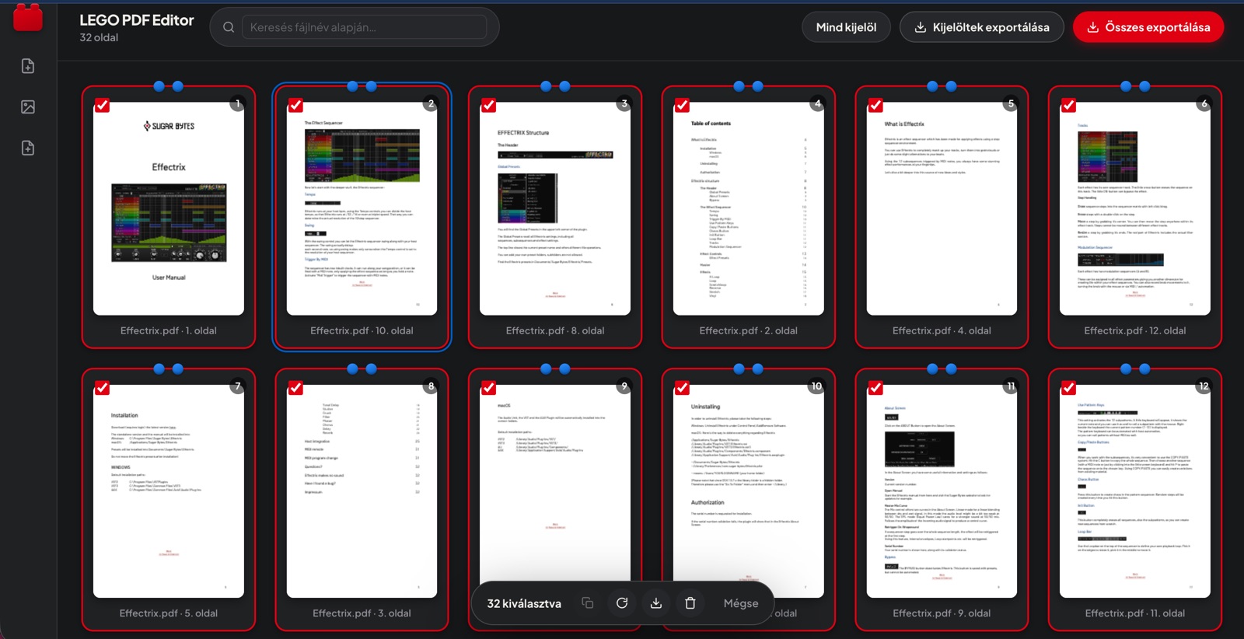Viewport: 1244px width, 639px height.
Task: Uncheck the checkbox on Effectrix.pdf 10. oldal
Action: [x=295, y=106]
